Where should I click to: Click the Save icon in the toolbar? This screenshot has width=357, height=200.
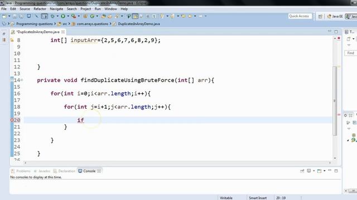pos(15,16)
